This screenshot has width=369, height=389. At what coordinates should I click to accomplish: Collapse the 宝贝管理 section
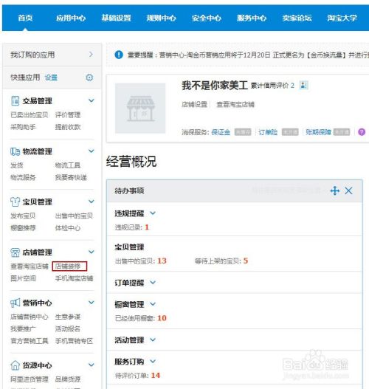coord(92,202)
